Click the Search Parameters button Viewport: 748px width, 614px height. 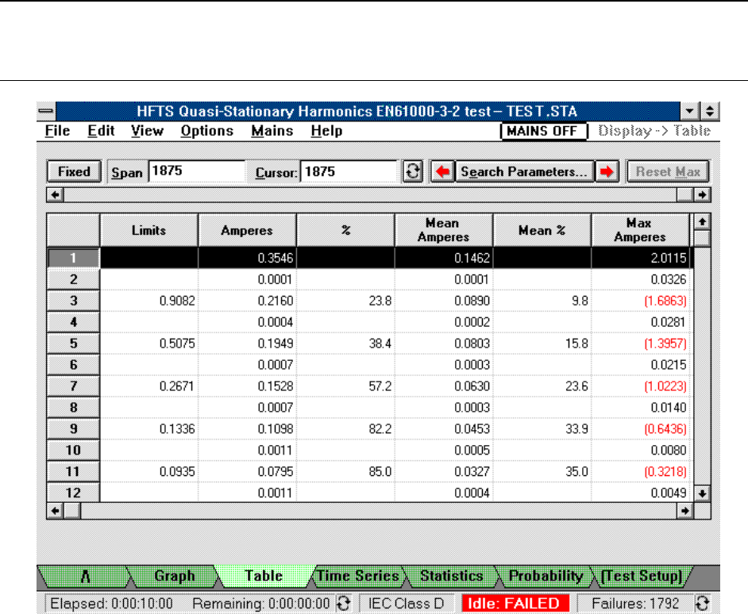525,171
